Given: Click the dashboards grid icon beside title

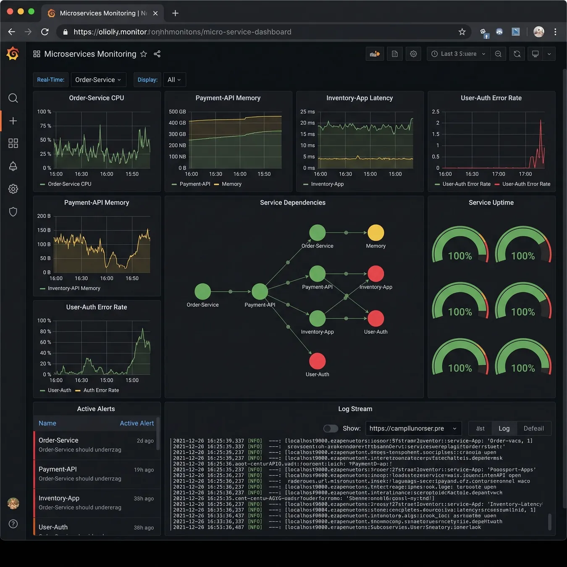Looking at the screenshot, I should click(x=37, y=54).
